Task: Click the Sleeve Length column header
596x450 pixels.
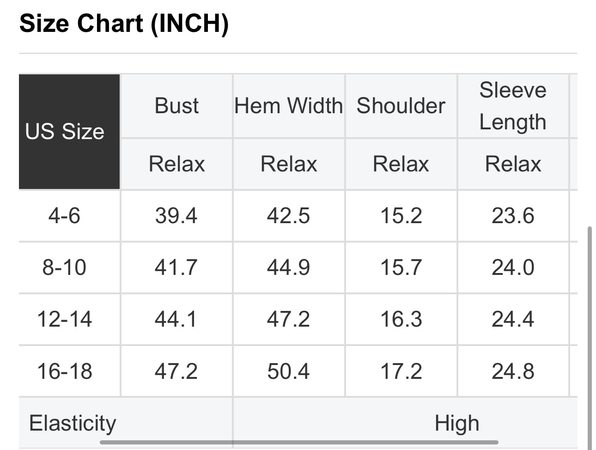Action: click(513, 106)
